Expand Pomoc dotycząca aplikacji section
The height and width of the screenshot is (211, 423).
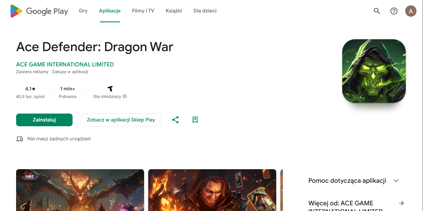click(396, 181)
